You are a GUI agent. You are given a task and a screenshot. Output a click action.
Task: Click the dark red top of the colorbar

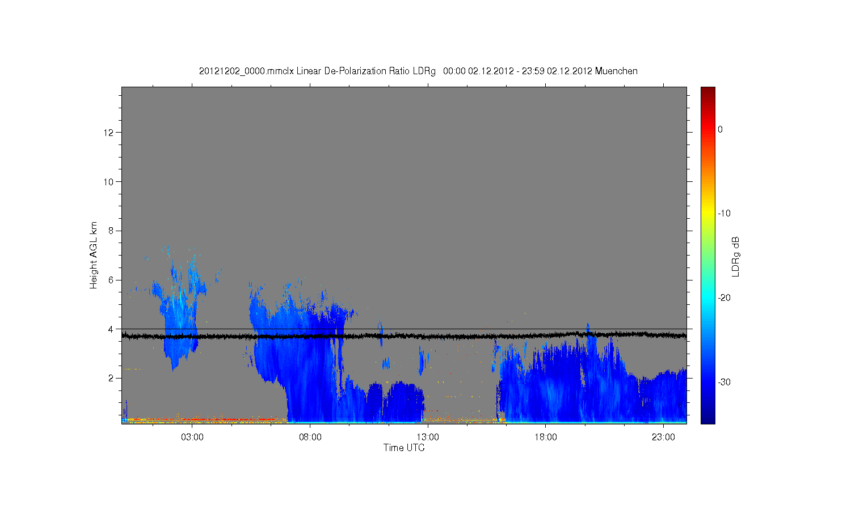click(x=707, y=91)
